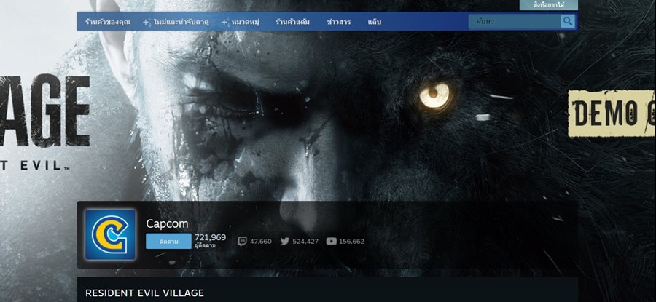Select the 721,969 followers count
Screen dimensions: 656x302
point(210,237)
